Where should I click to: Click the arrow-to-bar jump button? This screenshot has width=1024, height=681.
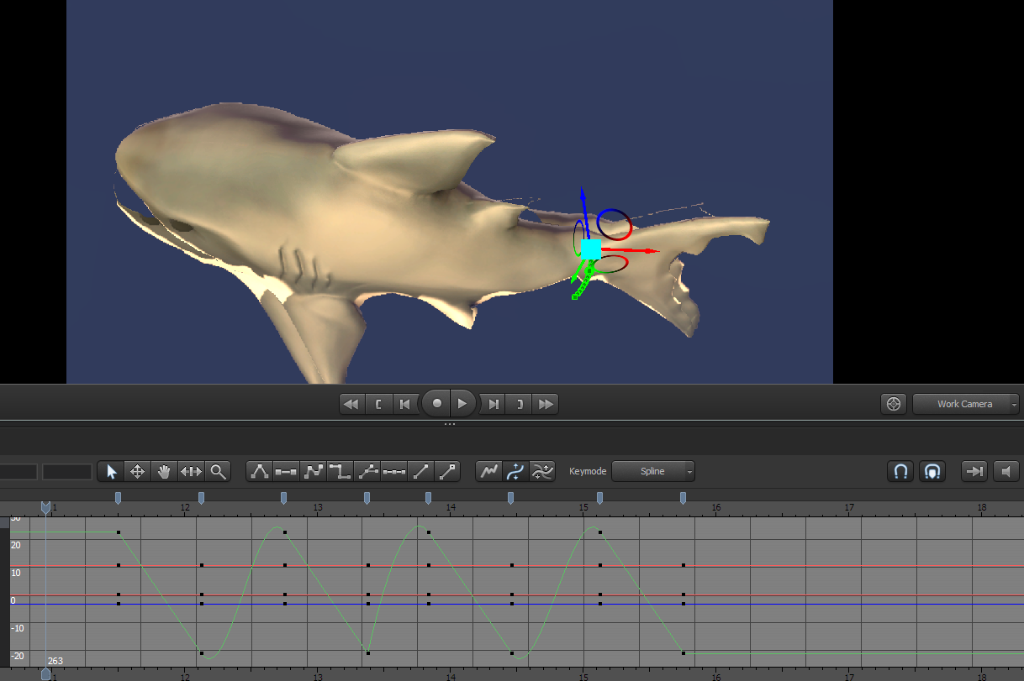[974, 471]
